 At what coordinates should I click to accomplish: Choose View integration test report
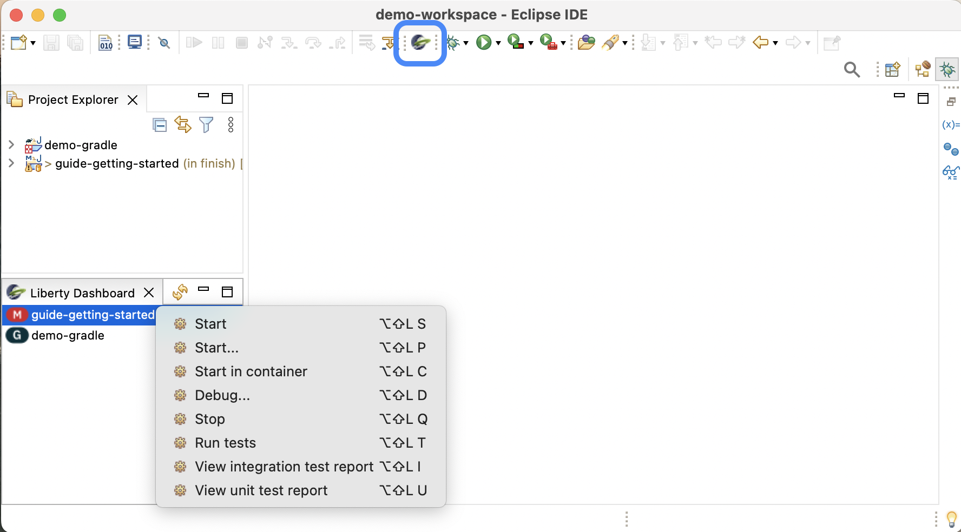300,467
